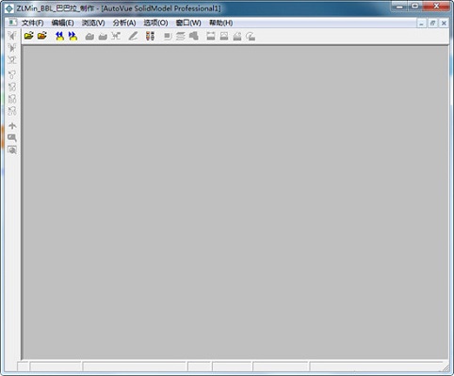This screenshot has height=376, width=454.
Task: Open the 浏览(V) menu
Action: coord(93,23)
